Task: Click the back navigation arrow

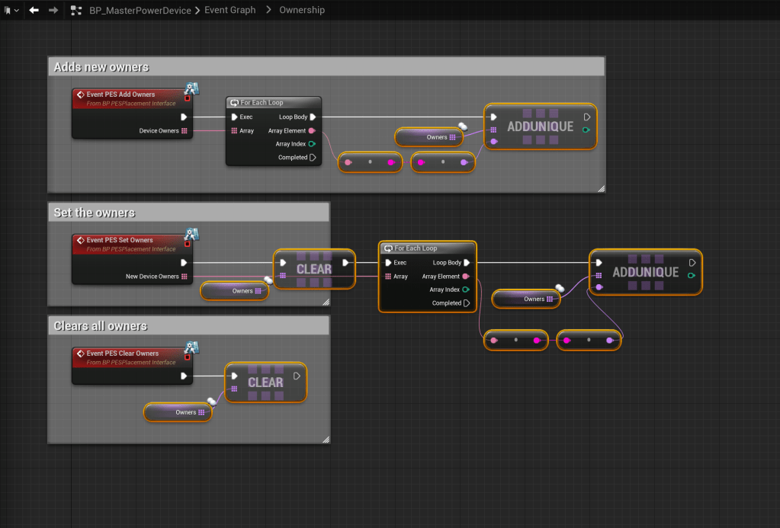Action: (34, 10)
